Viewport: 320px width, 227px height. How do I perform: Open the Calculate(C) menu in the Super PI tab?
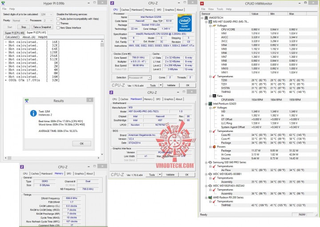point(12,37)
